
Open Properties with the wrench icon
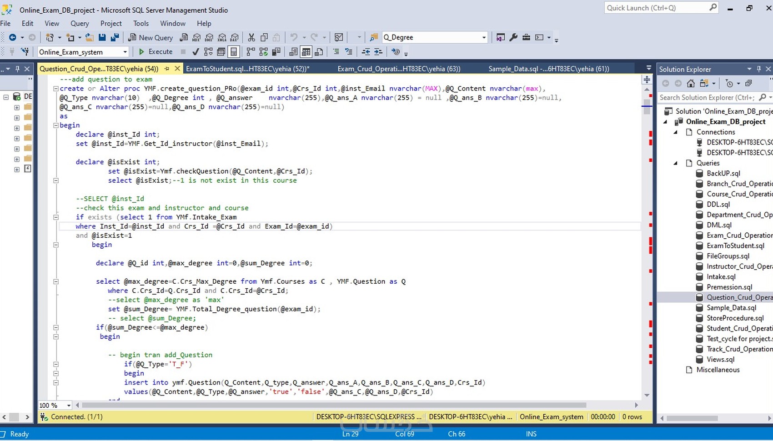tap(513, 37)
